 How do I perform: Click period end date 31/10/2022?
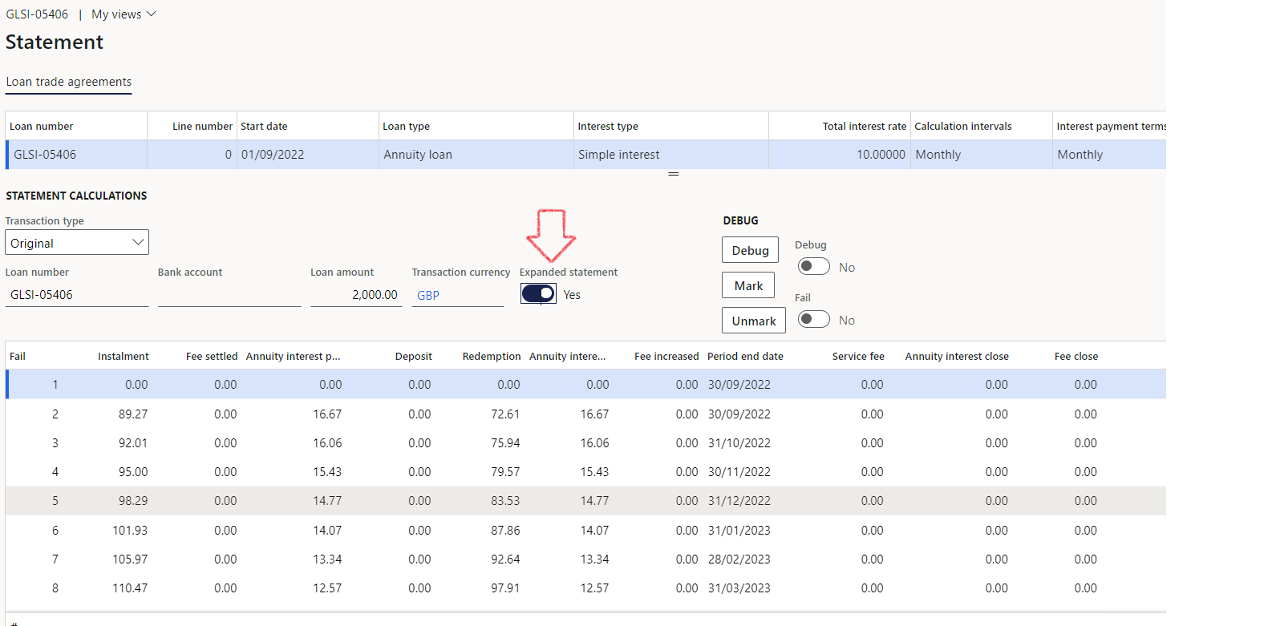pyautogui.click(x=739, y=443)
